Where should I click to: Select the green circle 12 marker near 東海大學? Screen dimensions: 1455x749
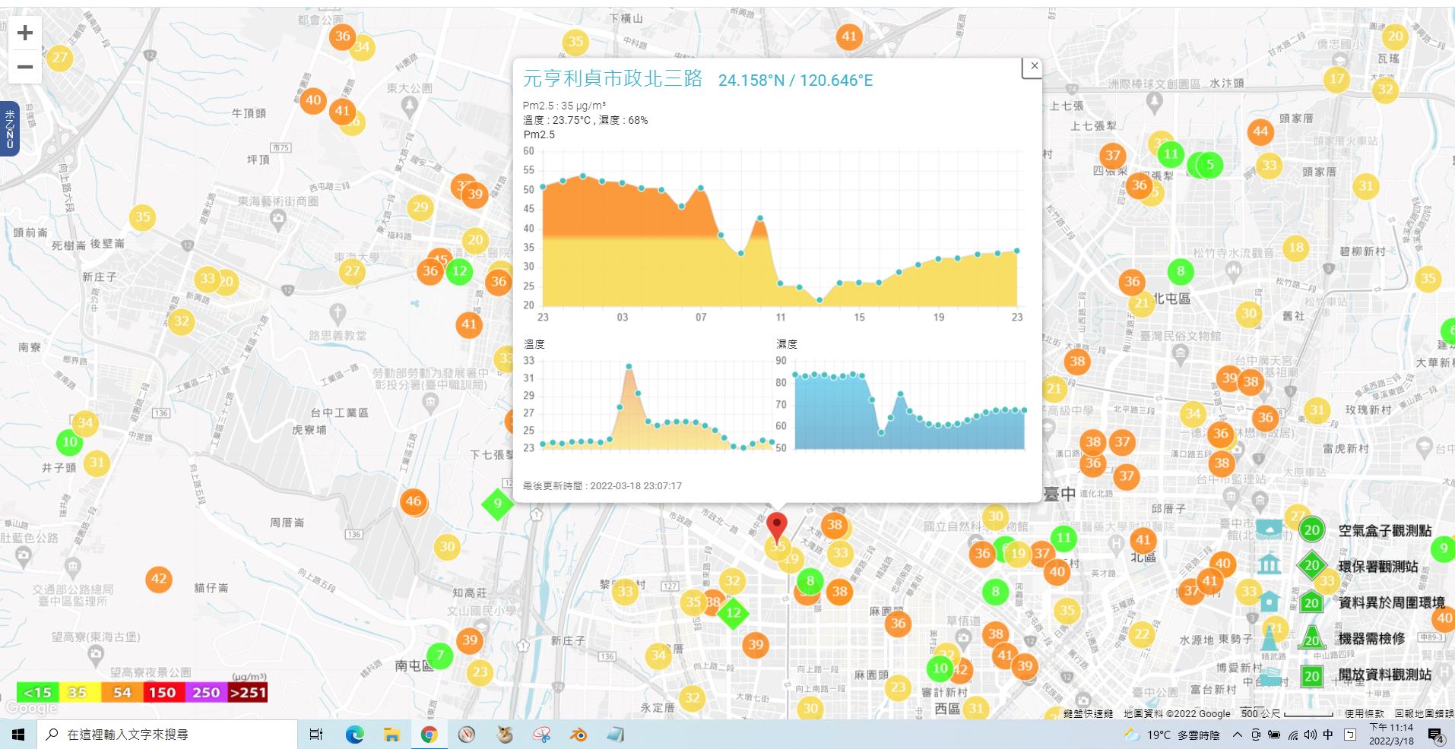pyautogui.click(x=459, y=271)
